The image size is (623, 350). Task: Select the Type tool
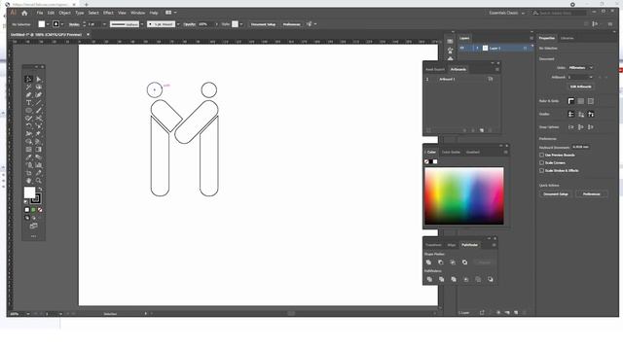click(x=28, y=103)
